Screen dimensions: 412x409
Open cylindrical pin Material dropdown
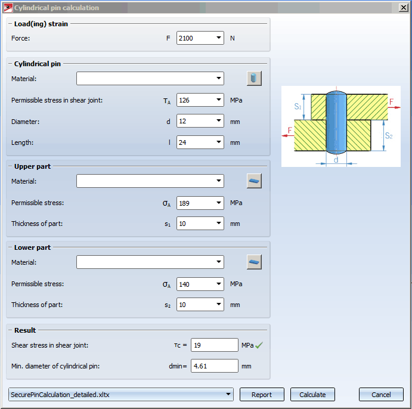218,79
